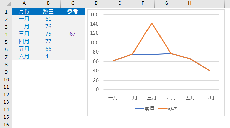Select cell with value 76

(48, 27)
